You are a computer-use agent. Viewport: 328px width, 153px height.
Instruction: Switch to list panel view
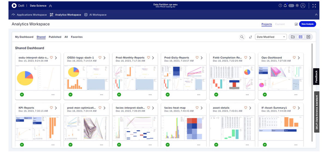pos(308,37)
